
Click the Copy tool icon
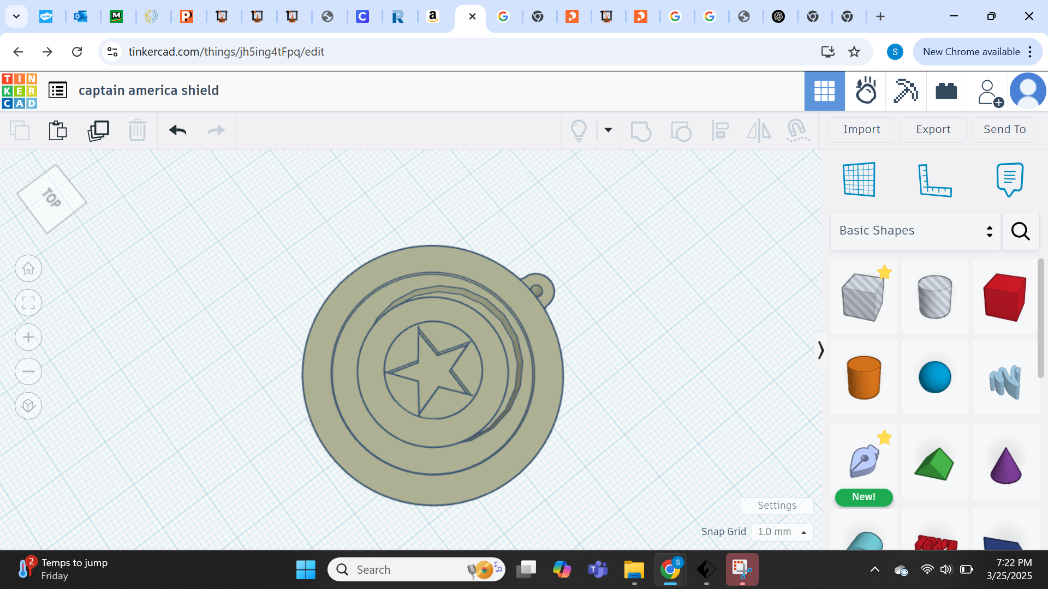coord(20,130)
